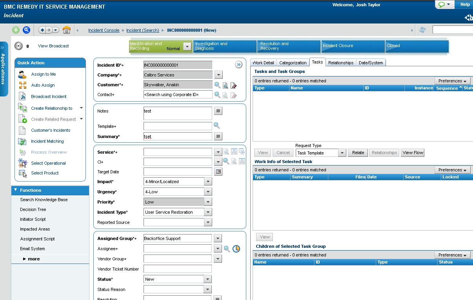Click the green New Request plus icon
The height and width of the screenshot is (300, 473).
point(16,30)
